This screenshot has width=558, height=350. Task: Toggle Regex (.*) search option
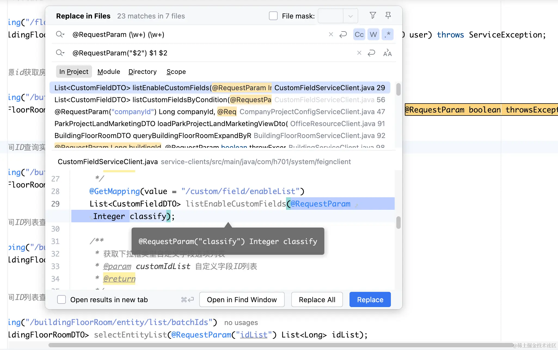click(x=388, y=35)
